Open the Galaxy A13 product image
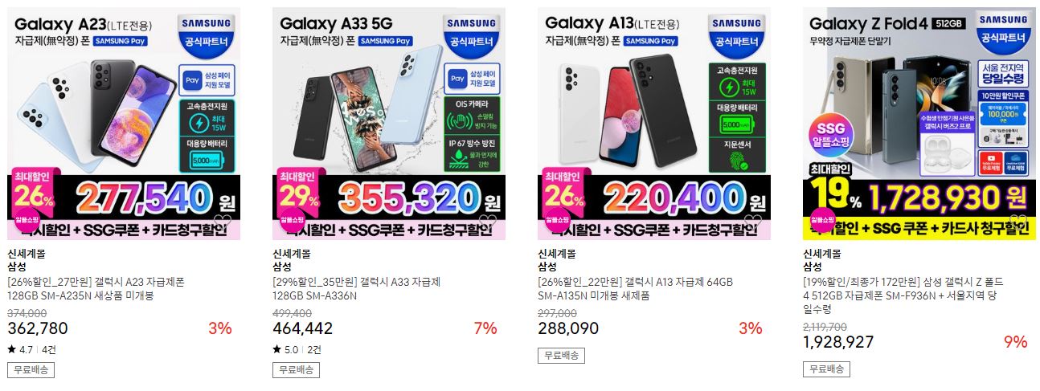This screenshot has height=391, width=1040. pos(654,124)
